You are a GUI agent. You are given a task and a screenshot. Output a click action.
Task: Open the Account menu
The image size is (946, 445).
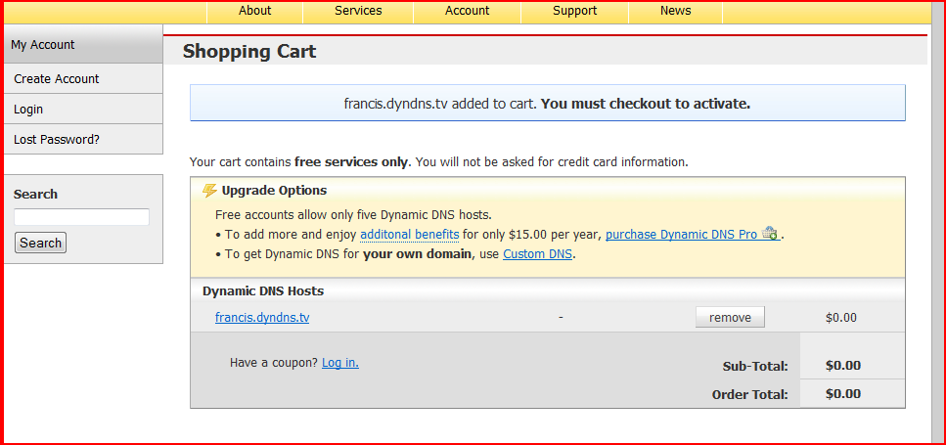click(x=467, y=11)
